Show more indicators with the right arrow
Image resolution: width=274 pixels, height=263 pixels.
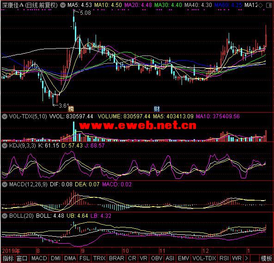pyautogui.click(x=247, y=258)
